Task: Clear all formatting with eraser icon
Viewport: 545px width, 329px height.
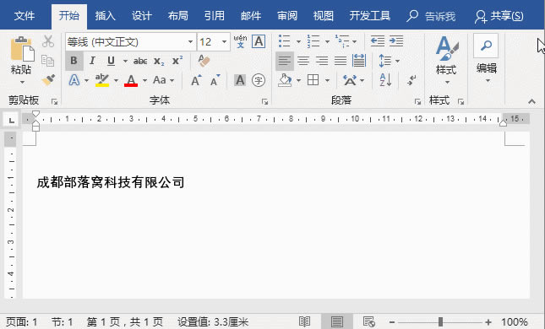Action: [x=204, y=61]
